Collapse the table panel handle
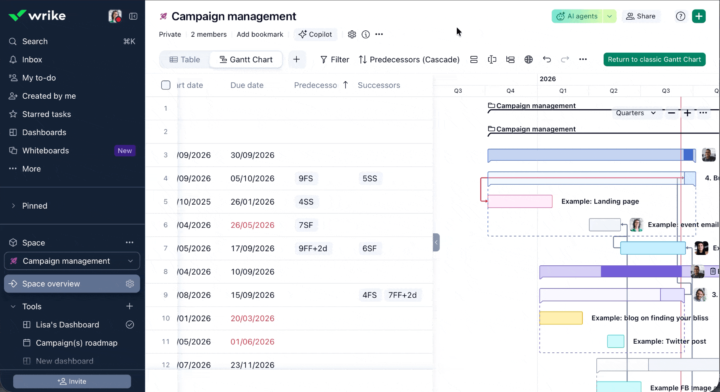 point(436,242)
